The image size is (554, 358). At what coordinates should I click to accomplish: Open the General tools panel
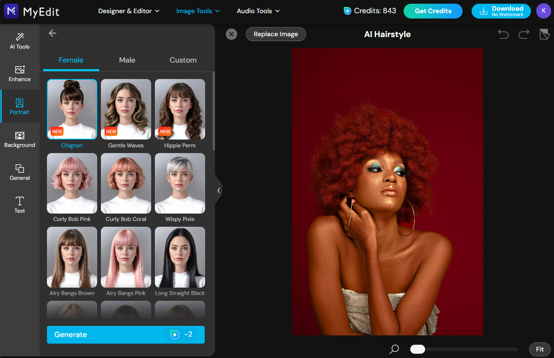pyautogui.click(x=19, y=172)
